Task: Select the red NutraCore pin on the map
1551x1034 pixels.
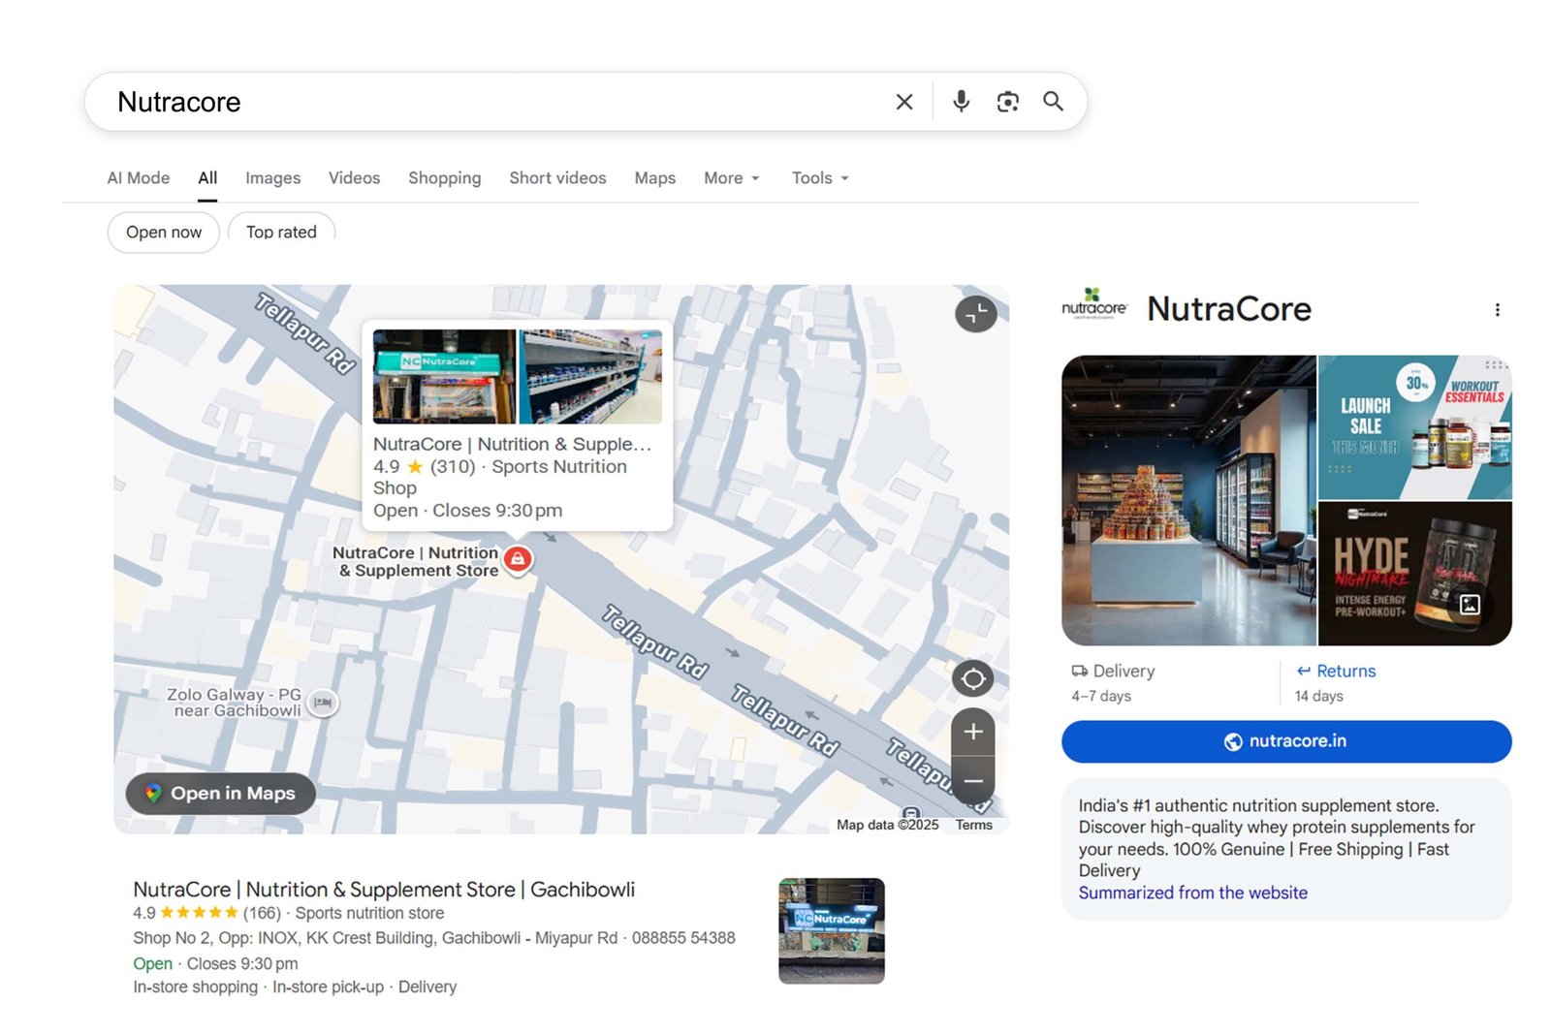Action: coord(518,560)
